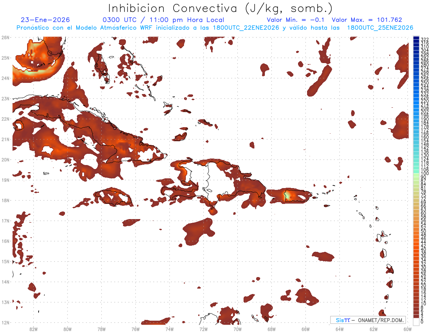The width and height of the screenshot is (433, 334).
Task: Click the '322' colorbar value label
Action: pos(424,39)
